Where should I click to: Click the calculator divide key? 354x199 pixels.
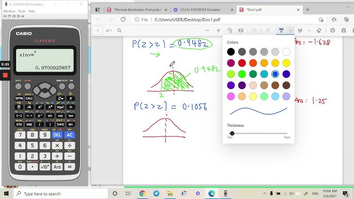point(70,145)
